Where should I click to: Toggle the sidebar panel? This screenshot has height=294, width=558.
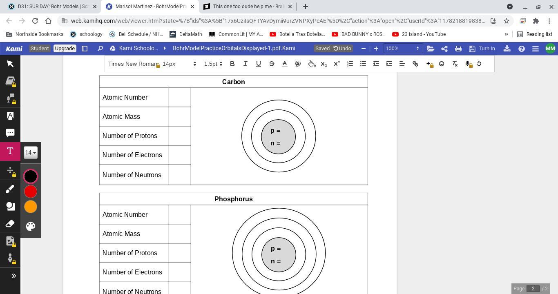tap(85, 48)
